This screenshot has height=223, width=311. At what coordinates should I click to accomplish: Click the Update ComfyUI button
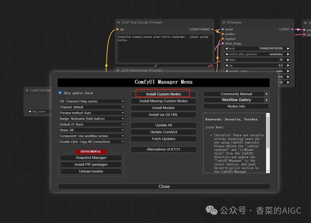click(x=164, y=132)
